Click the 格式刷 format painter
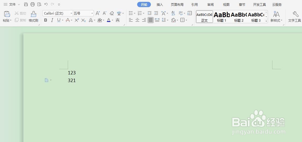302x142 pixels. coord(33,17)
